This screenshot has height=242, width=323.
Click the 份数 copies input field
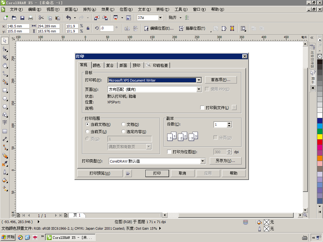point(220,124)
